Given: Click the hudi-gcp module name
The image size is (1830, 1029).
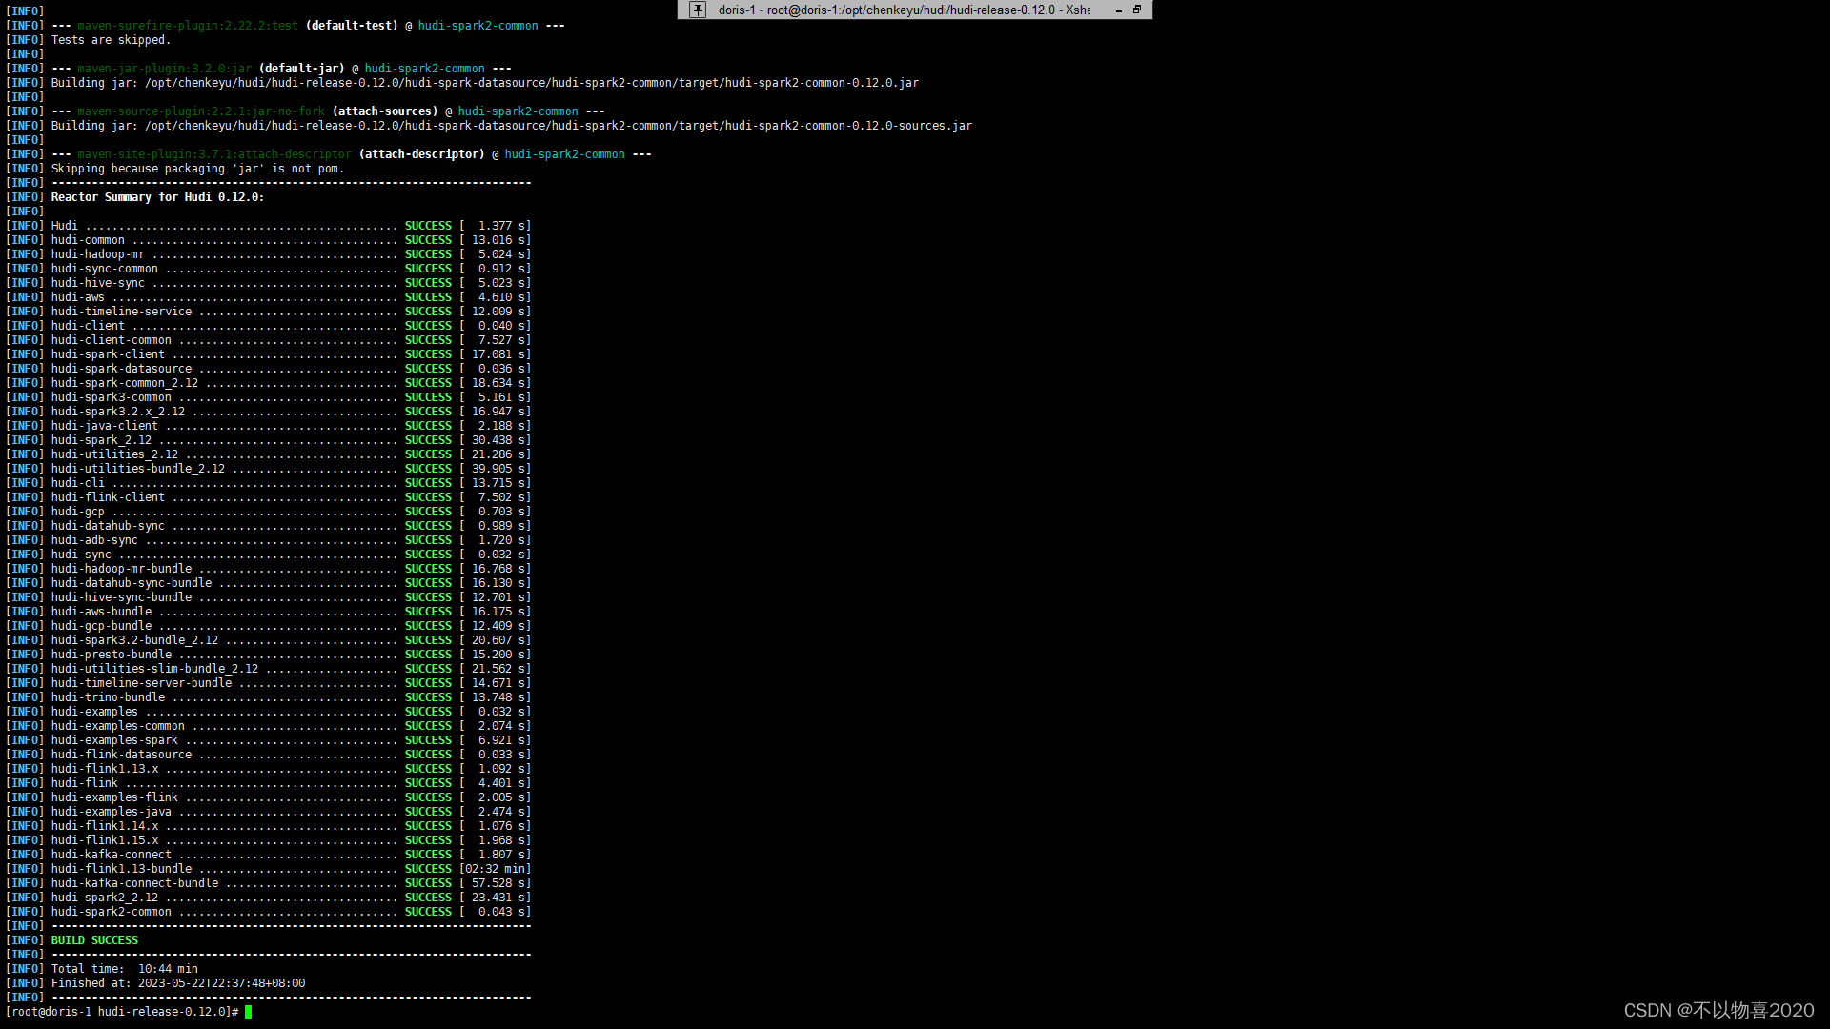Looking at the screenshot, I should 78,512.
